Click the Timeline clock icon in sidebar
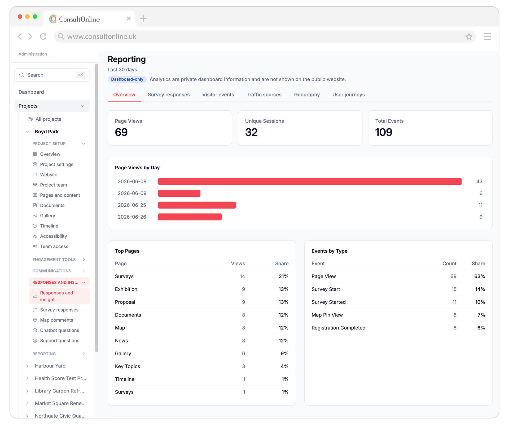 point(35,226)
